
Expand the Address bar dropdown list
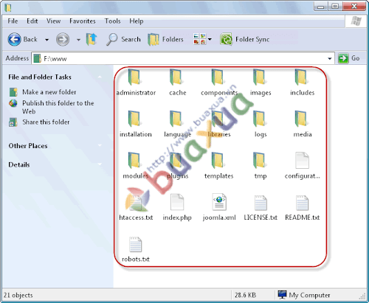(x=329, y=58)
